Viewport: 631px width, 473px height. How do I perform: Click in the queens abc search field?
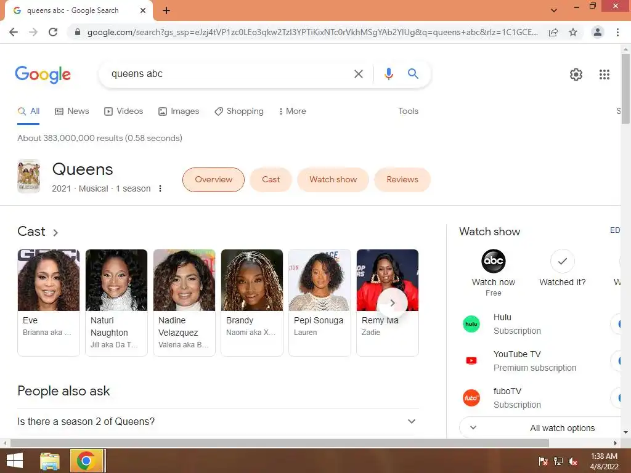click(229, 74)
